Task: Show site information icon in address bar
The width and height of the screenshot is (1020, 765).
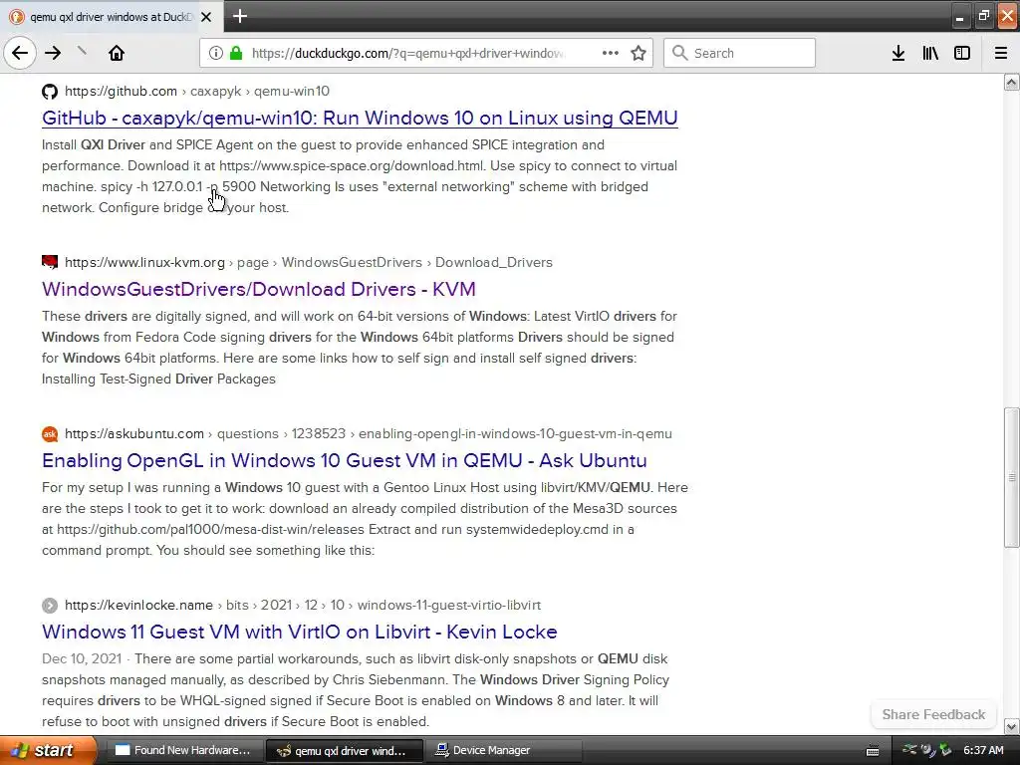Action: click(x=215, y=53)
